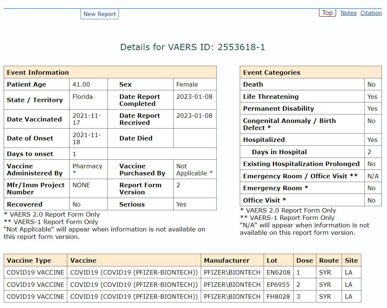Select LA site in EN6208 row
387x308 pixels.
348,272
